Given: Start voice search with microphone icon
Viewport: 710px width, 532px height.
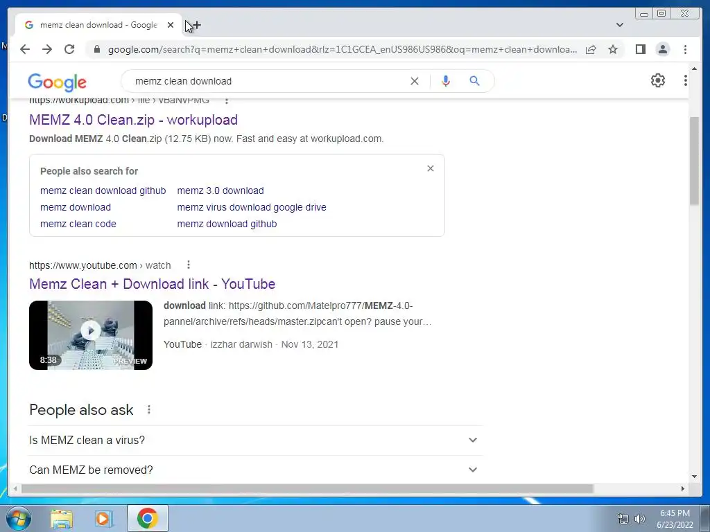Looking at the screenshot, I should pos(446,81).
